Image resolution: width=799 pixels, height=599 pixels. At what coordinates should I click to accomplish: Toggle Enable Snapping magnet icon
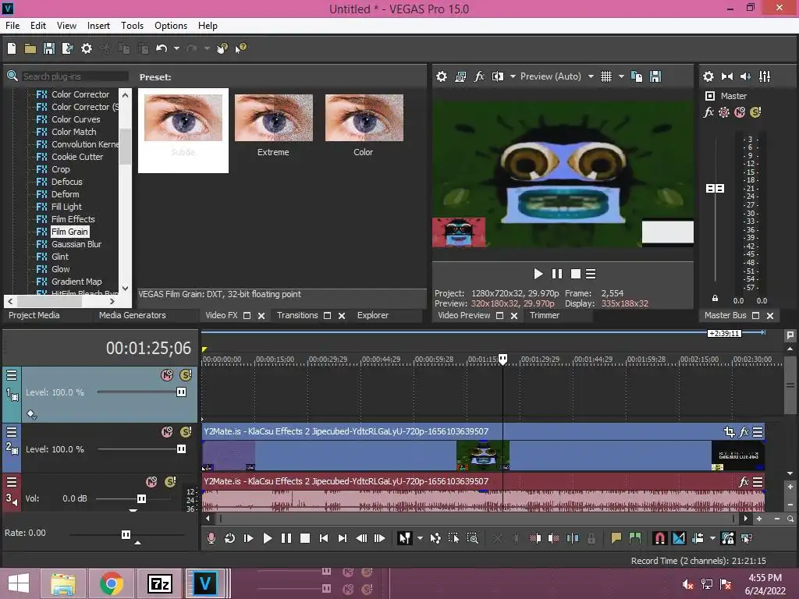click(x=659, y=538)
